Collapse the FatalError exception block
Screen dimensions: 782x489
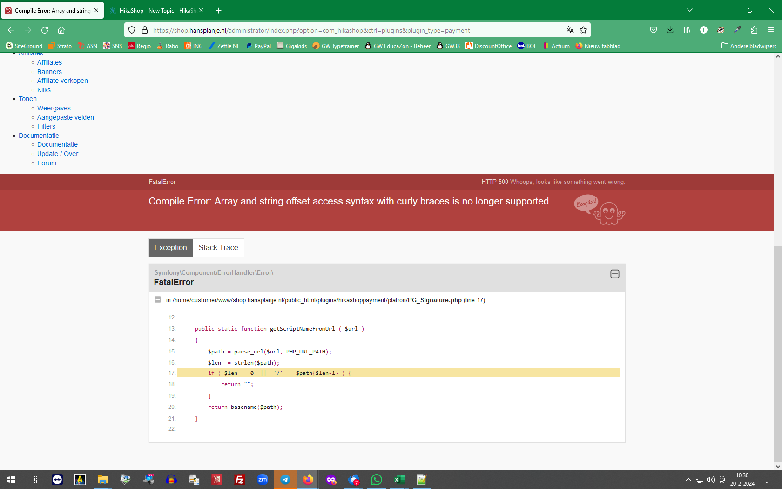pyautogui.click(x=614, y=274)
